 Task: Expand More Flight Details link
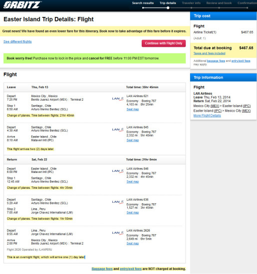click(207, 116)
